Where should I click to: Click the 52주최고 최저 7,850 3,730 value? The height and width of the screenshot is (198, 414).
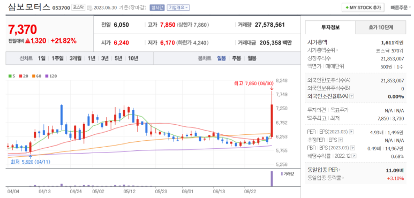[391, 118]
